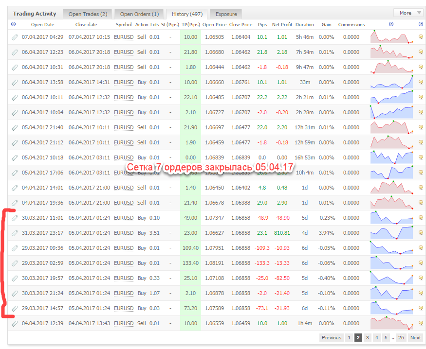Open EURUSD link in 04.04.2017 12:39 row
Screen dimensions: 426x349
124,324
